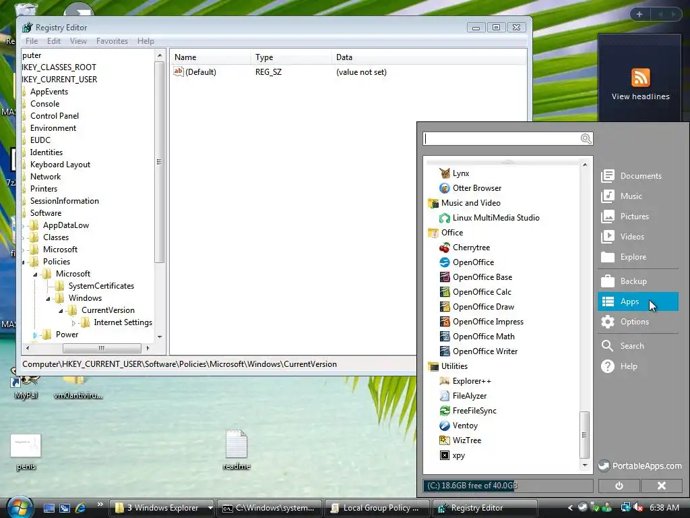
Task: Click View headlines RSS gadget
Action: tap(640, 84)
